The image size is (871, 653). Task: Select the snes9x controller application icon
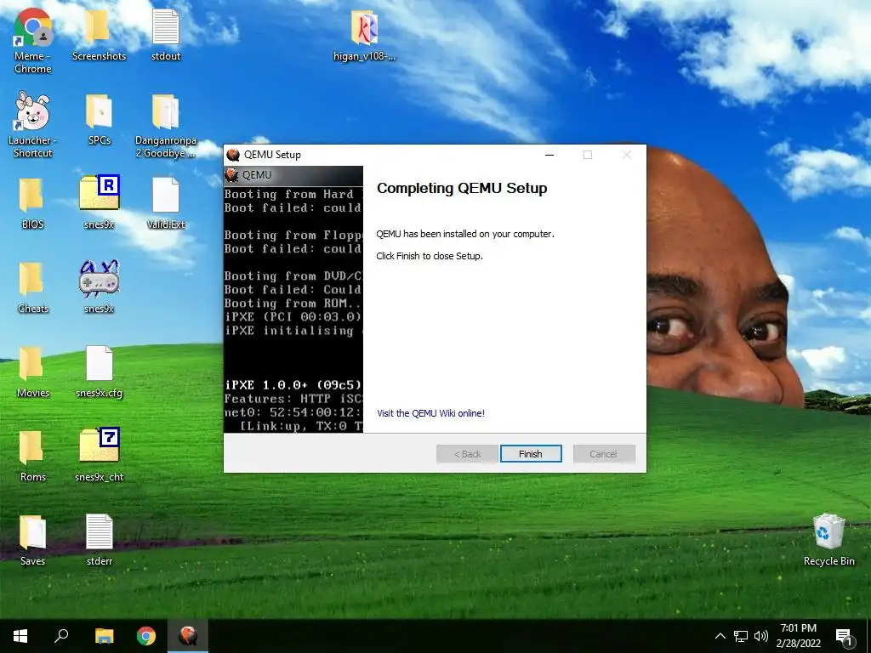99,287
